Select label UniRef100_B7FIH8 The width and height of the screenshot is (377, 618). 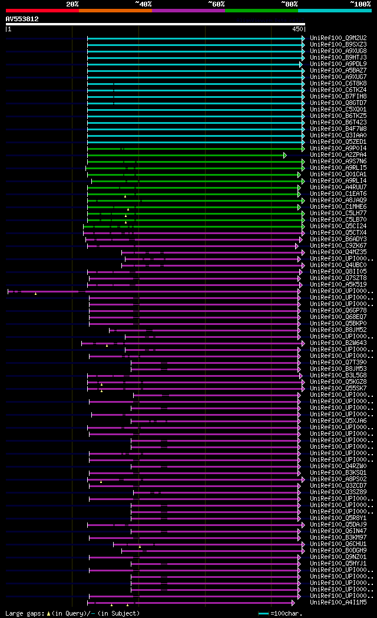[x=338, y=97]
